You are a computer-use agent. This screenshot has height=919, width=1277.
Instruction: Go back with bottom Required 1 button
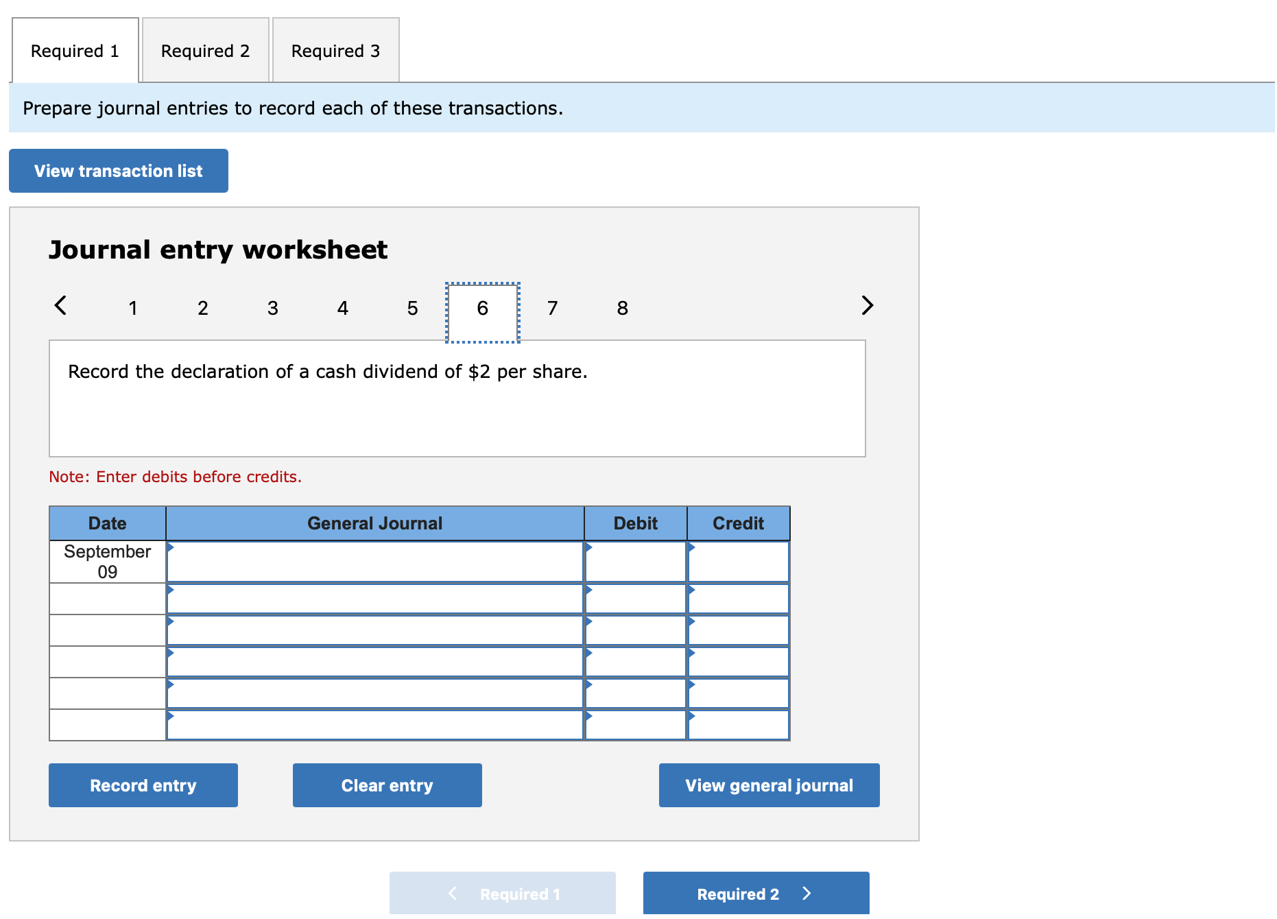click(503, 894)
